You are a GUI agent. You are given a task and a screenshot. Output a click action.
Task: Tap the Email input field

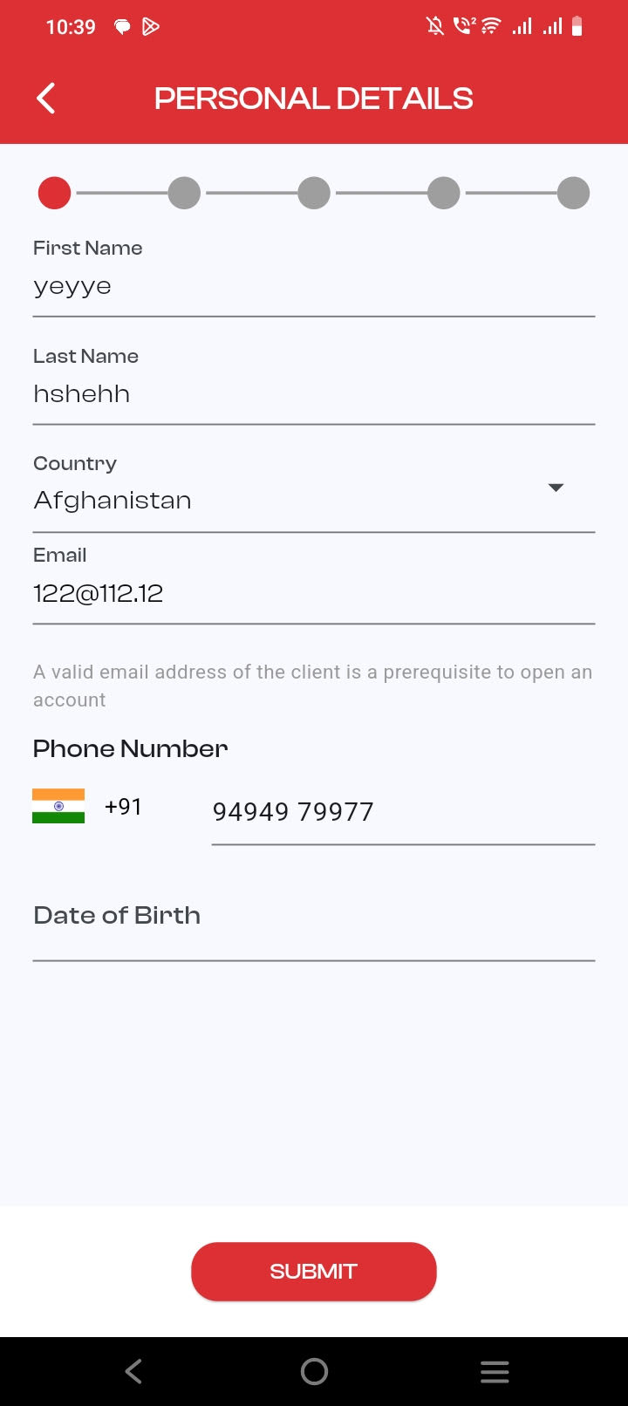click(x=314, y=594)
